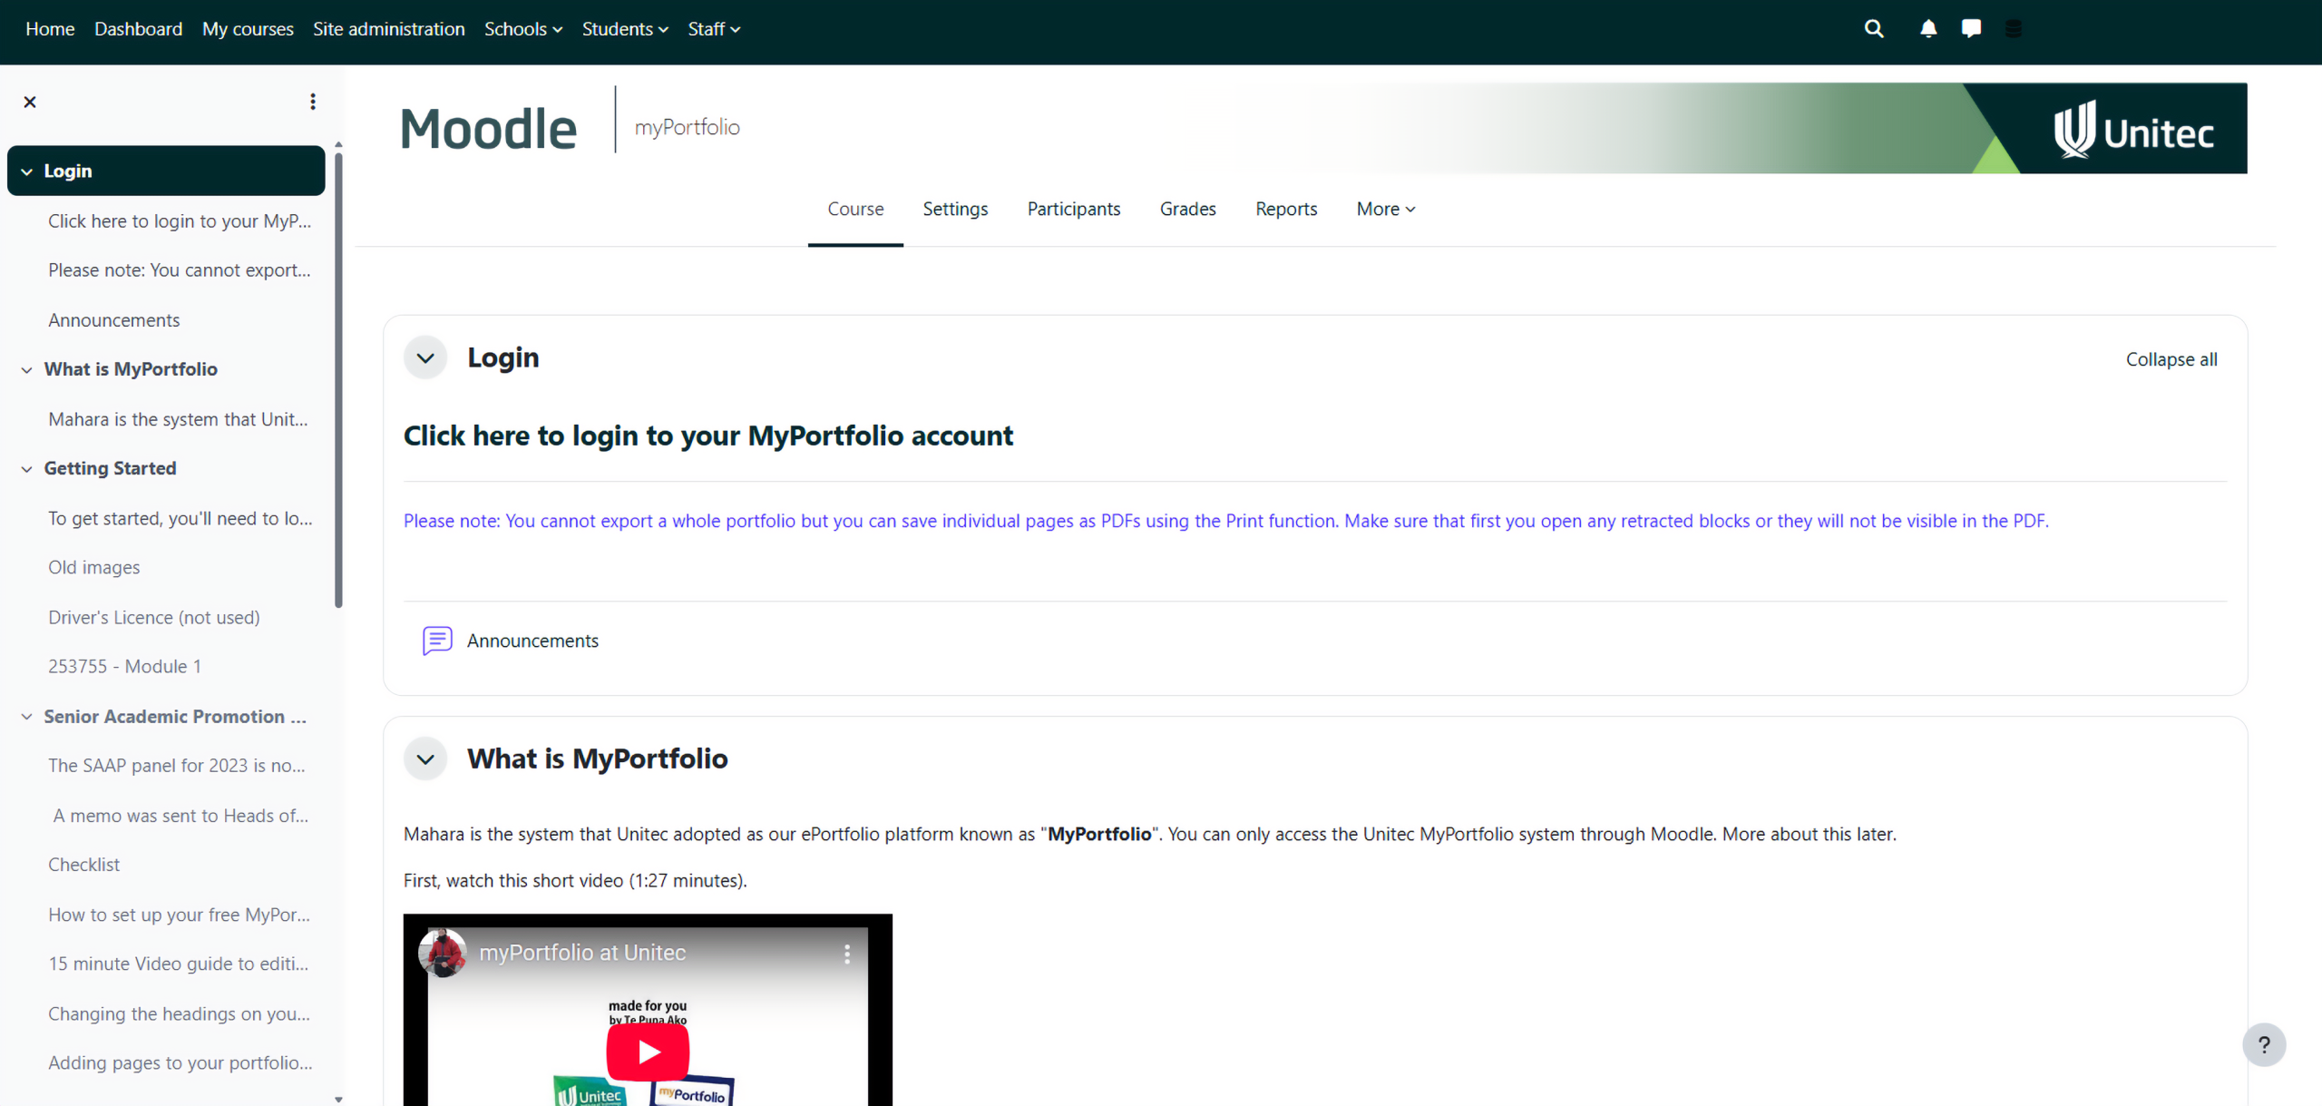Open the Staff dropdown menu
2322x1106 pixels.
[x=714, y=29]
